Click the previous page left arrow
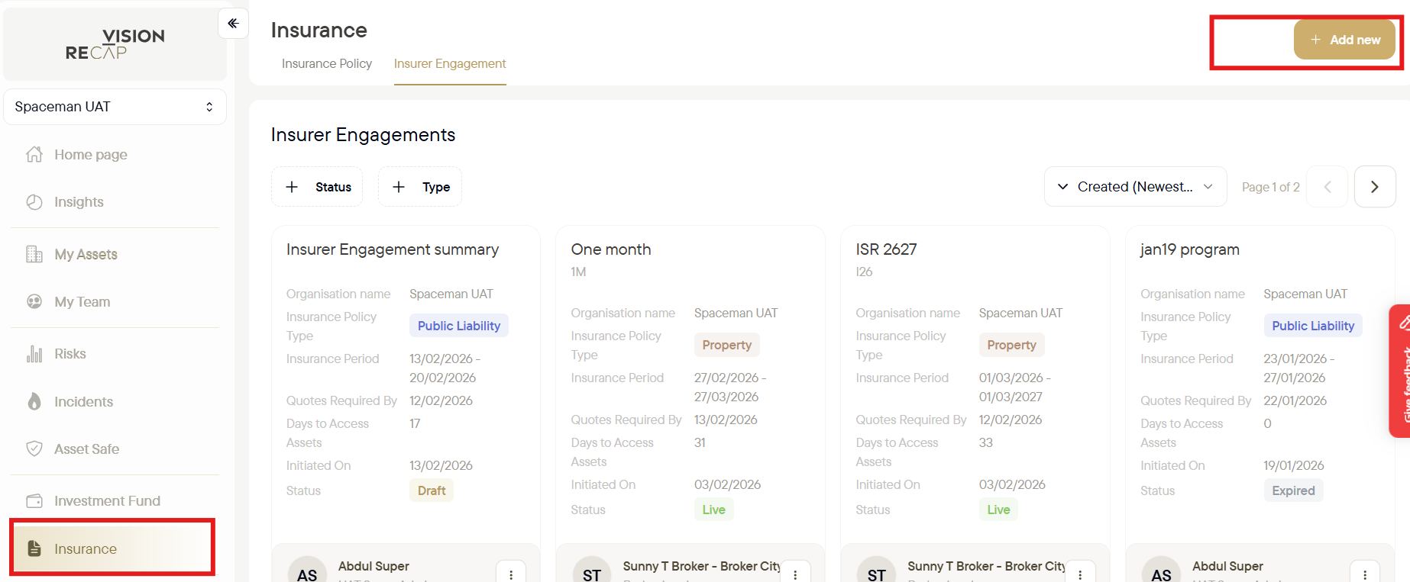The image size is (1410, 582). point(1328,187)
